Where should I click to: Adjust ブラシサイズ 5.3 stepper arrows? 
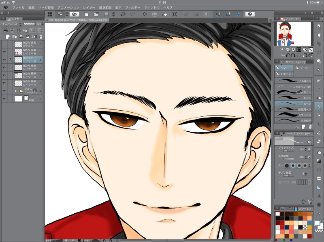306,149
